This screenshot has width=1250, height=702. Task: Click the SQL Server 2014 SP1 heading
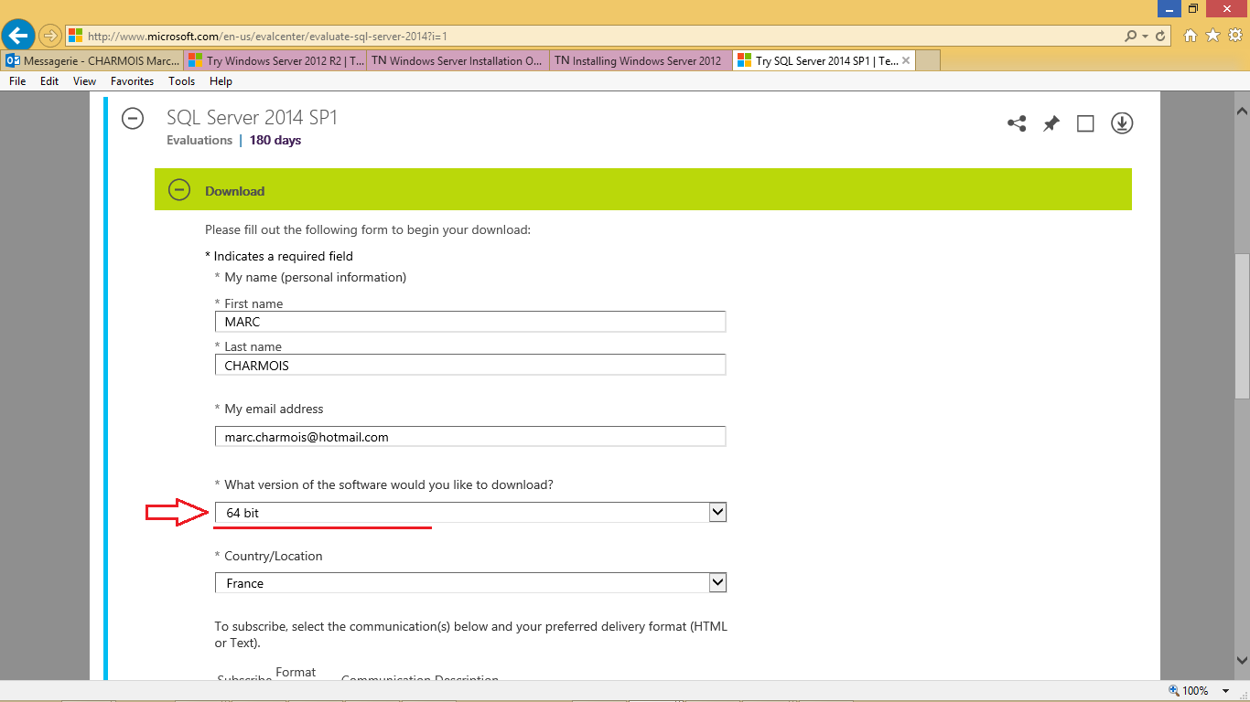[252, 117]
